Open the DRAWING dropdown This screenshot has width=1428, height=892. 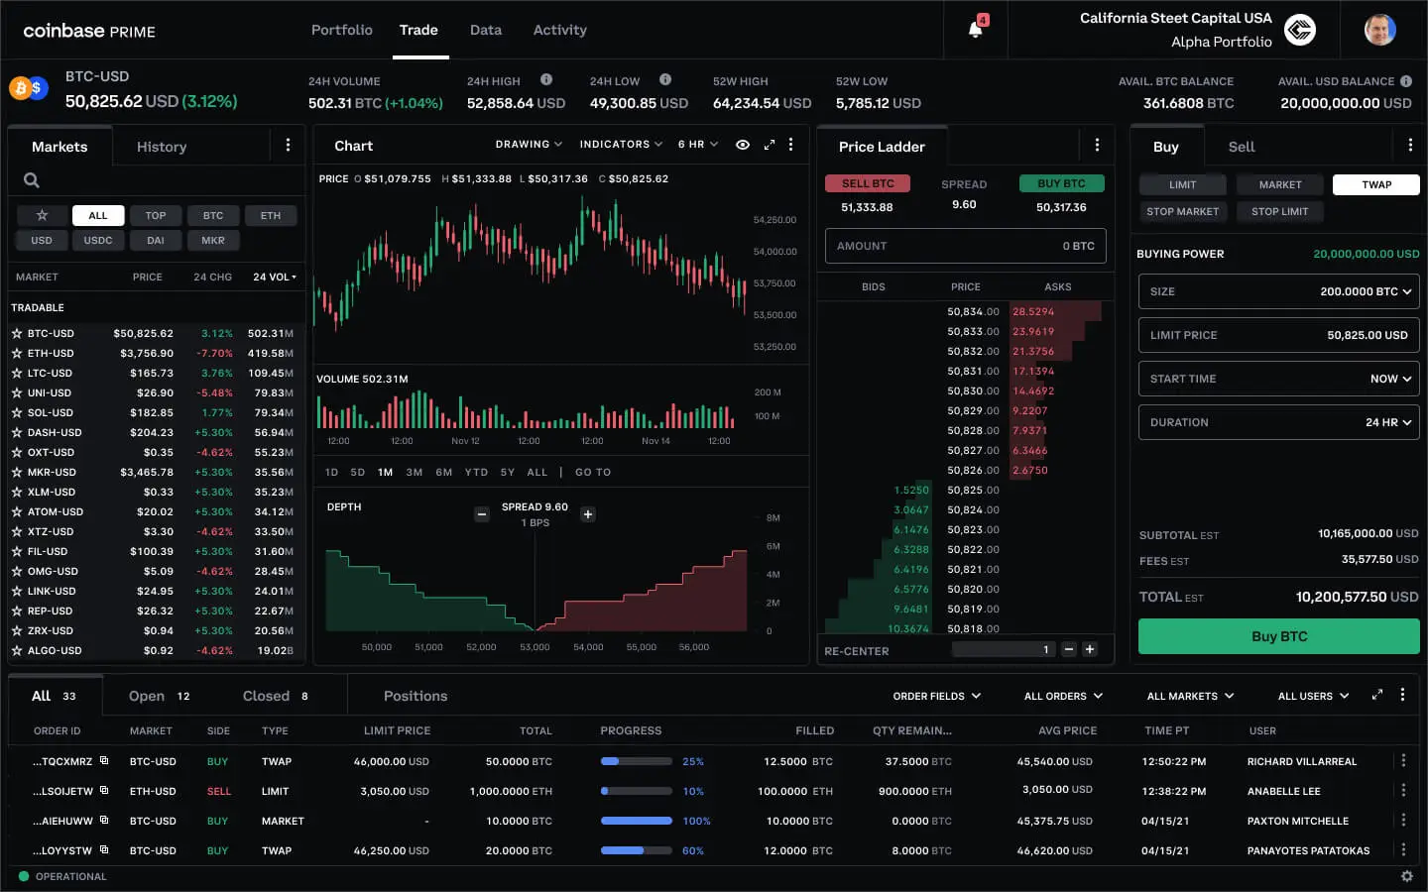point(529,145)
